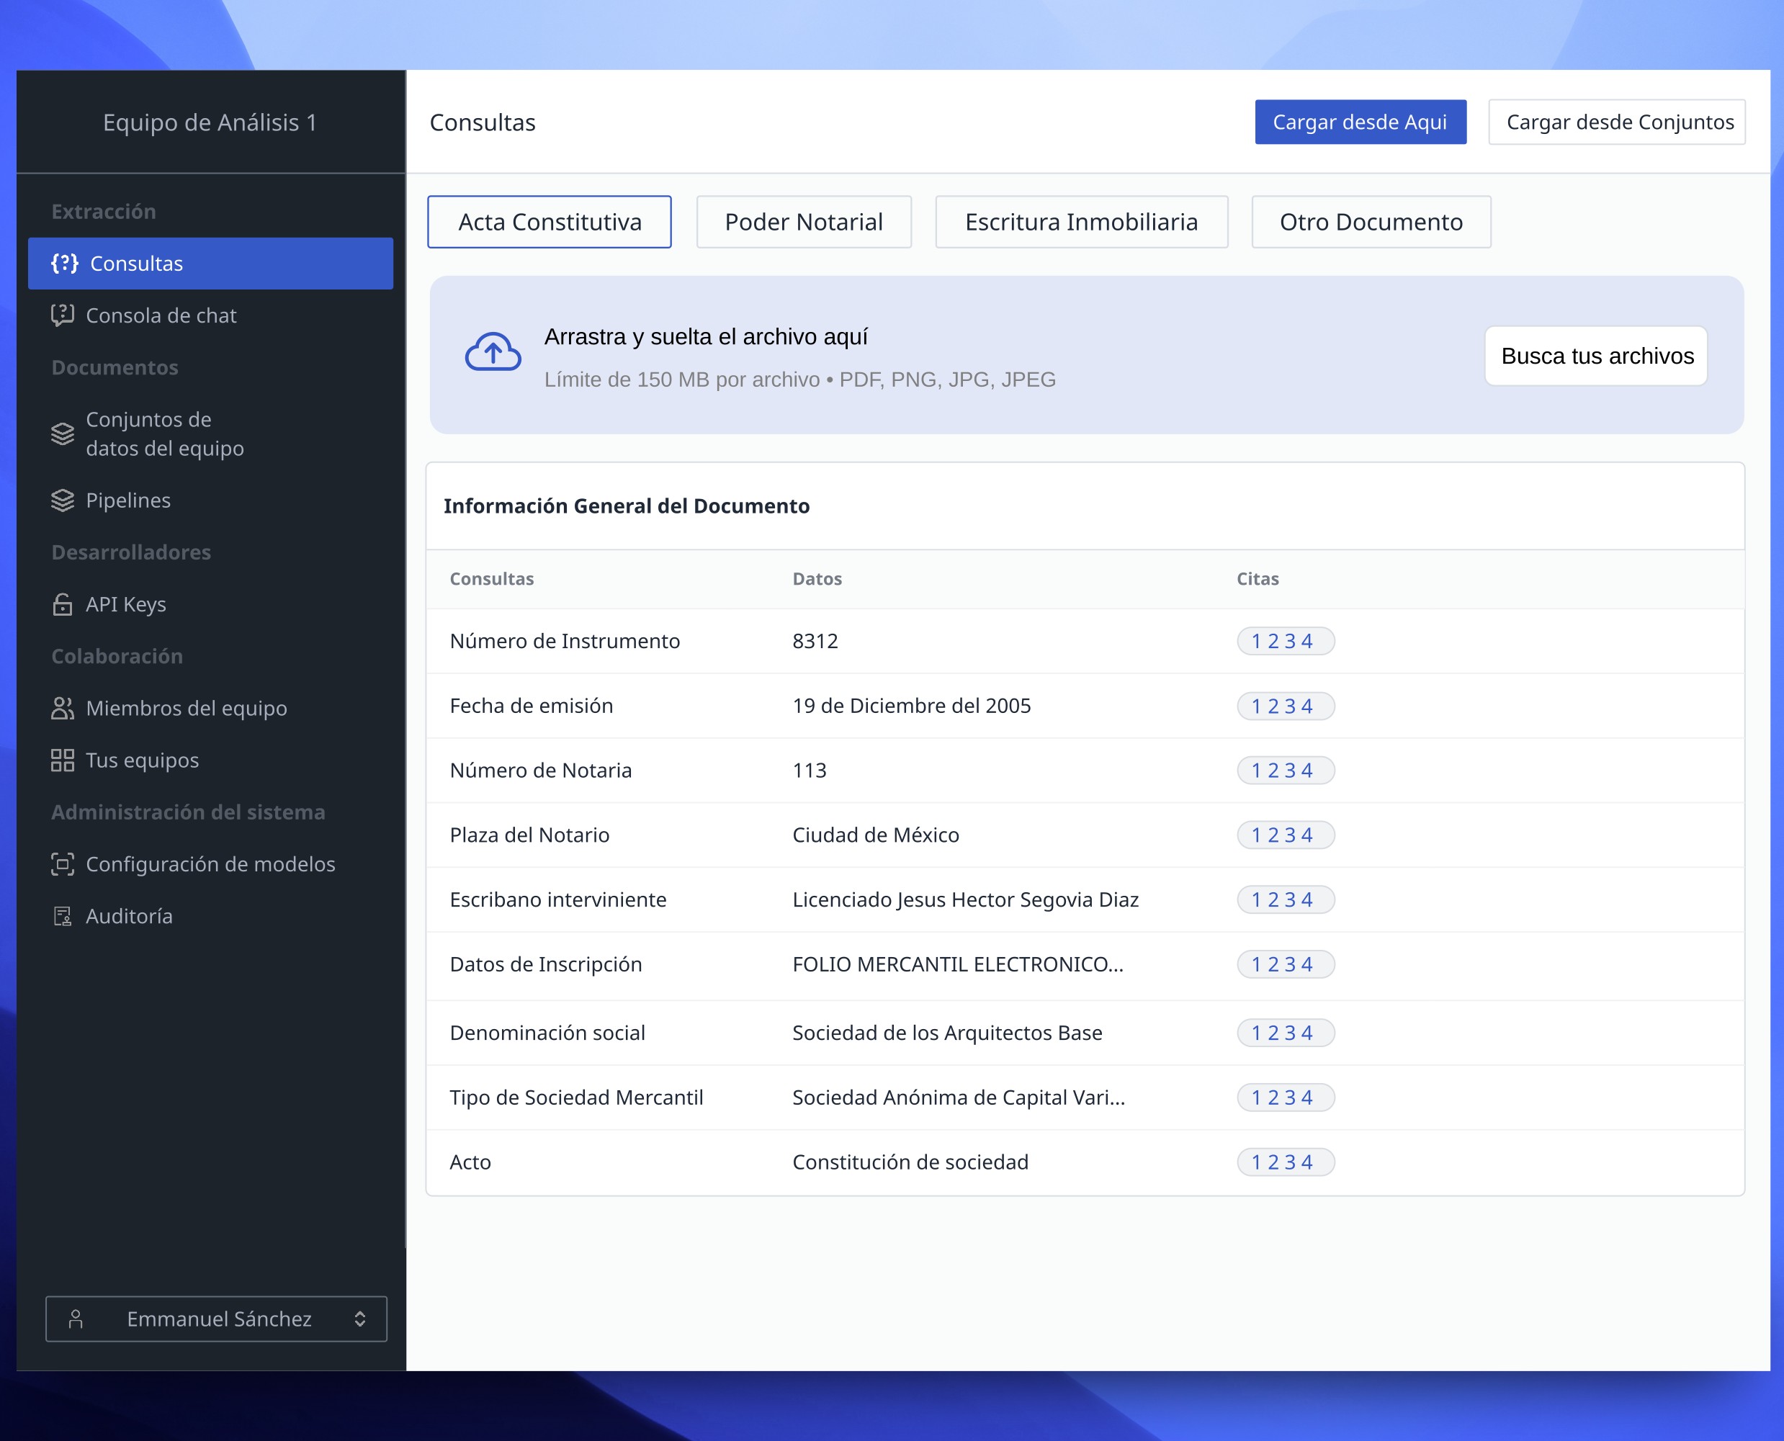Open citations for Número de Notaria
This screenshot has width=1784, height=1441.
1286,771
